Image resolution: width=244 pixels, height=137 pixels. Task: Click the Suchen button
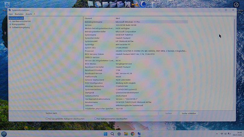(169, 114)
